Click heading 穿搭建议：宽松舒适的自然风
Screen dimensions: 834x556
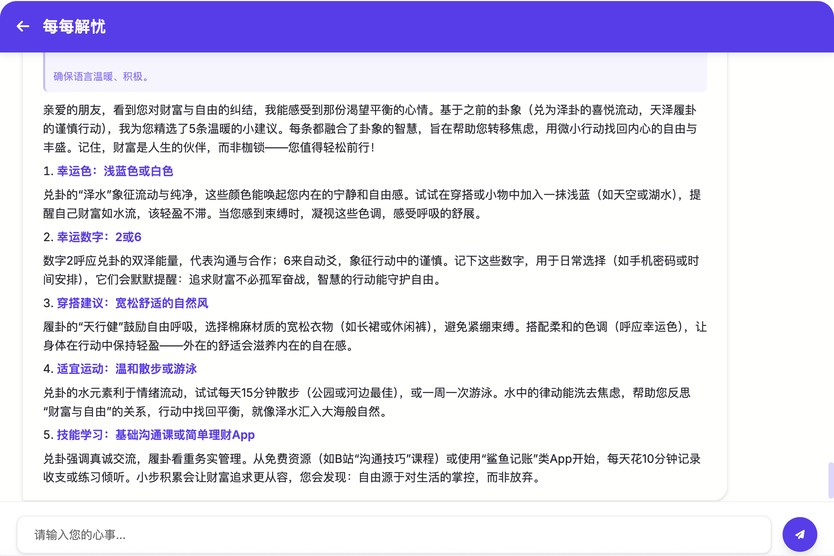click(133, 303)
